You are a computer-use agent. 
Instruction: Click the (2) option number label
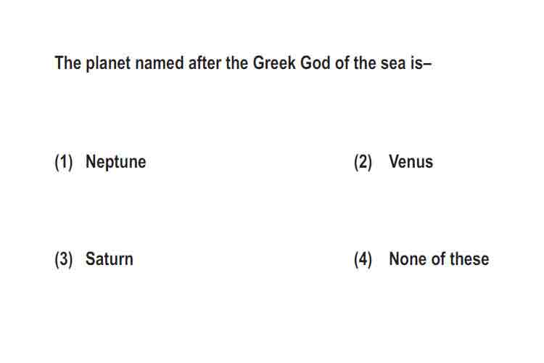[x=363, y=162]
